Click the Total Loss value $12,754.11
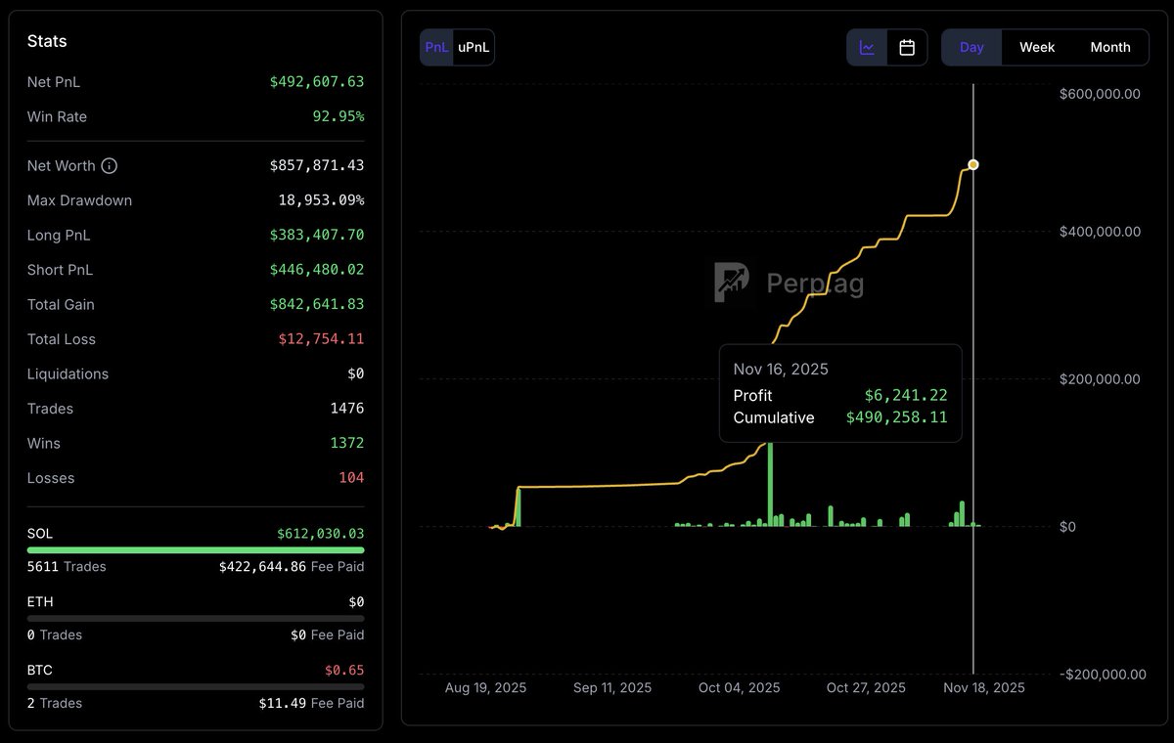Screen dimensions: 1174x743 pos(321,339)
